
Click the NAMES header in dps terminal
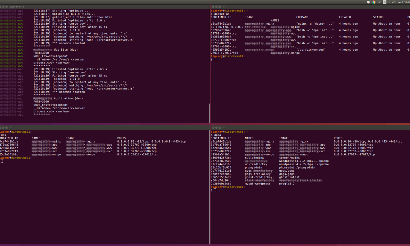point(36,138)
